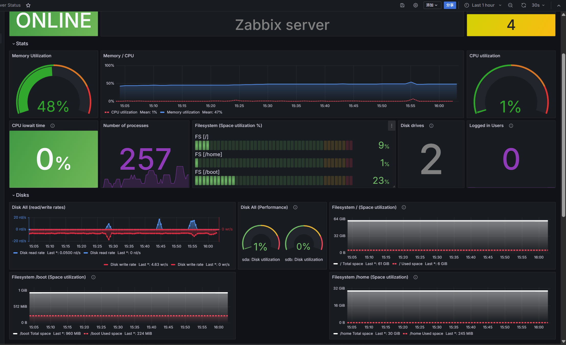Refresh the dashboard now

(x=524, y=5)
